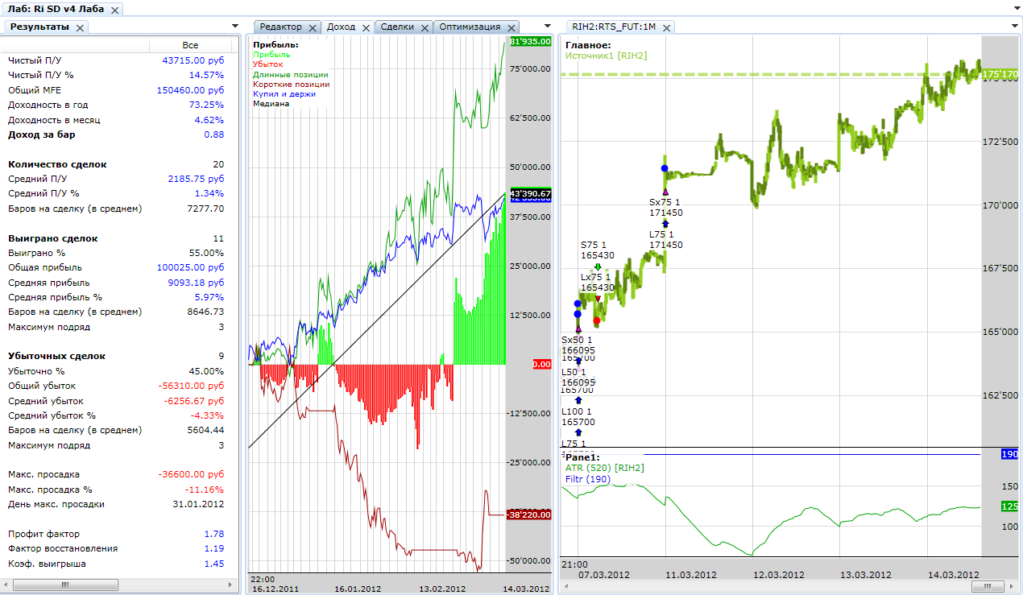
Task: Select the Результаты panel tab
Action: (x=39, y=27)
